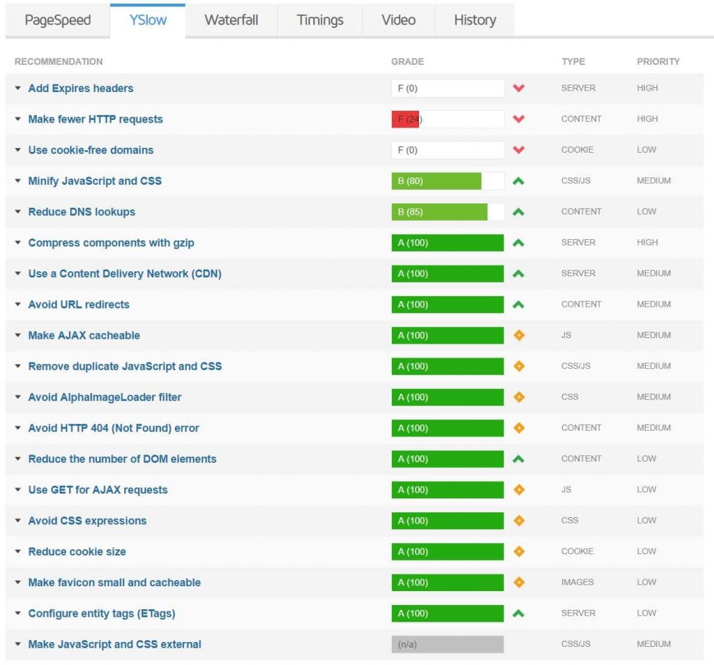Click the diamond icon for Avoid CSS expressions
This screenshot has width=714, height=665.
519,520
